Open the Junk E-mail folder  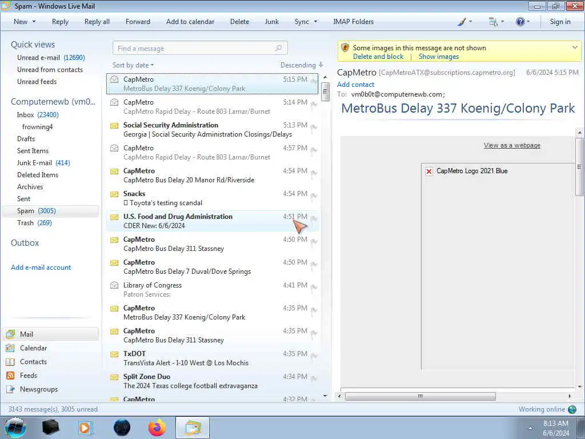[43, 163]
